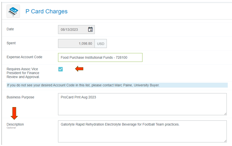Open the Expense Account Code combo box
Screen dimensions: 232x146
coord(100,57)
